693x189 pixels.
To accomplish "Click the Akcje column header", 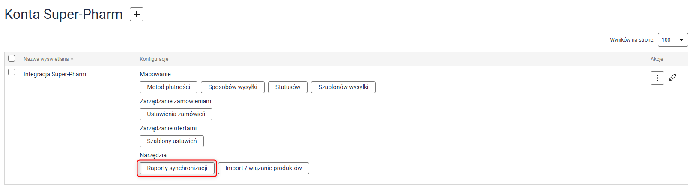I will click(657, 59).
